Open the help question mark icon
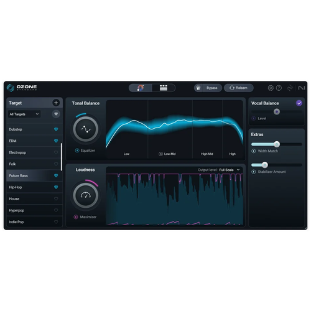This screenshot has height=311, width=311. pyautogui.click(x=279, y=88)
